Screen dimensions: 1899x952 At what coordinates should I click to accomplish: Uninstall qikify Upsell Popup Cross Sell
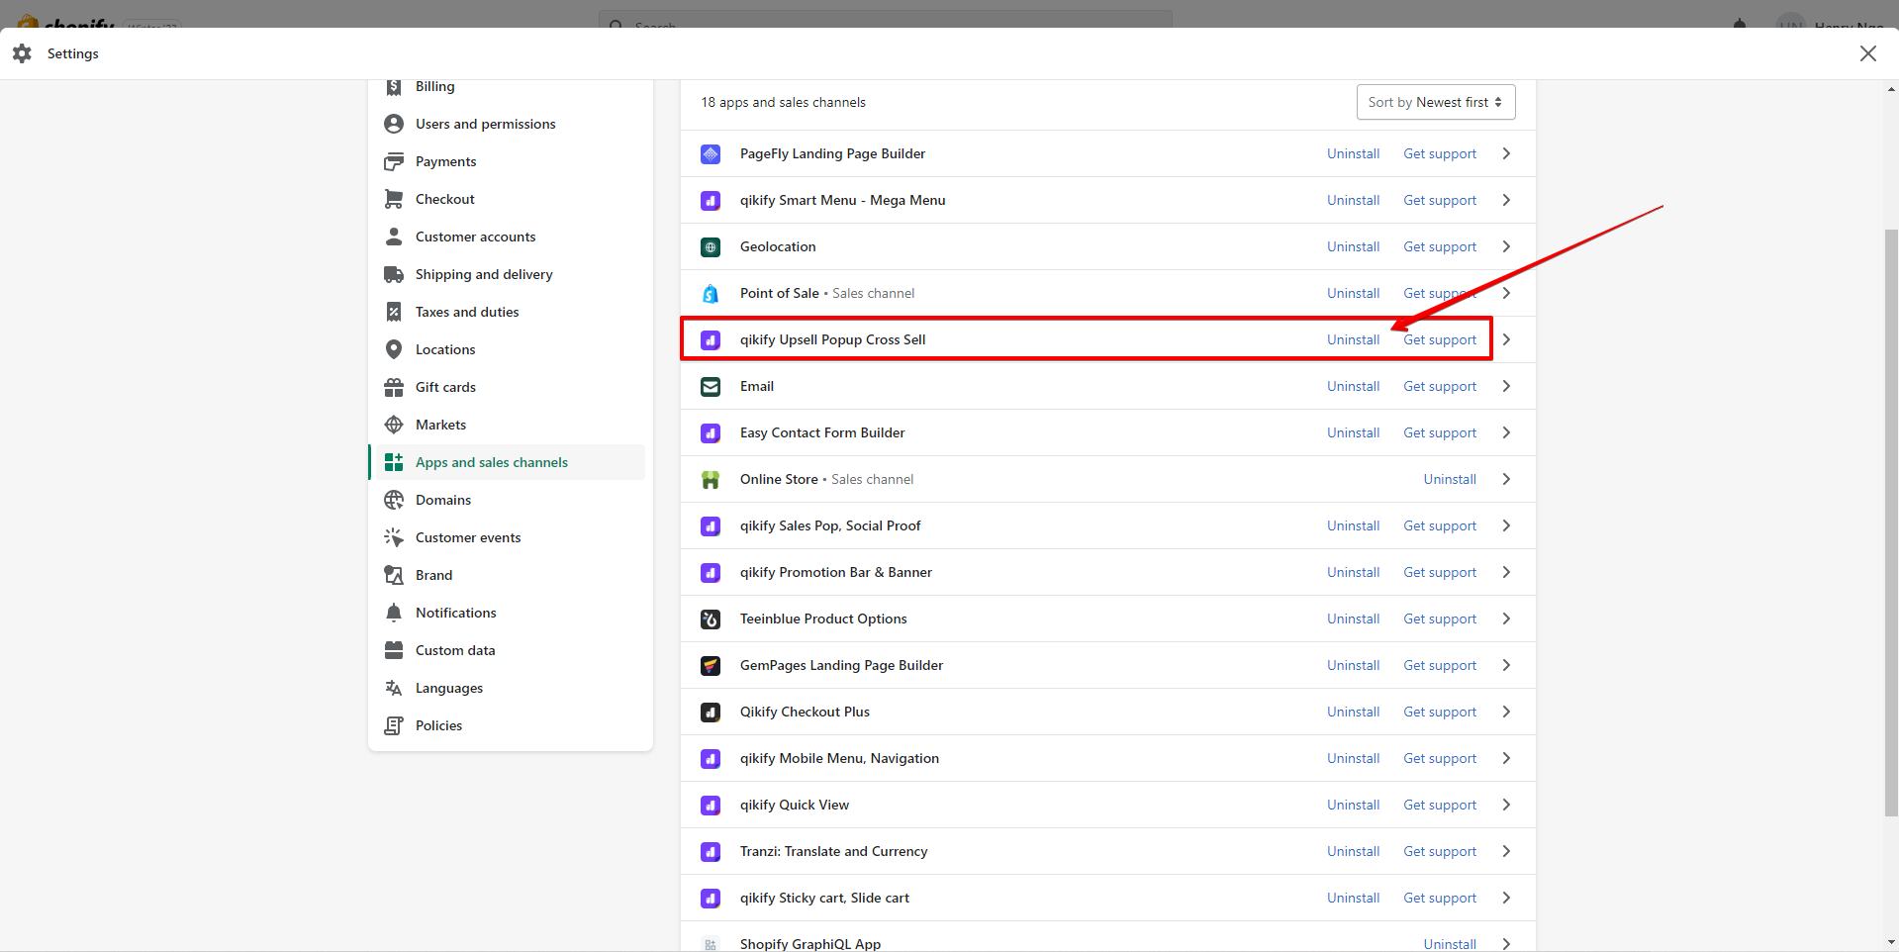click(x=1353, y=339)
